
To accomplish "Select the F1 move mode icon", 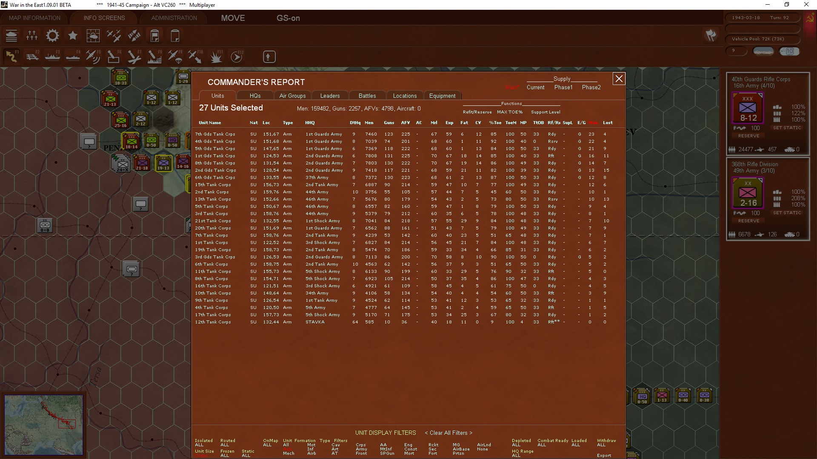I will point(11,57).
